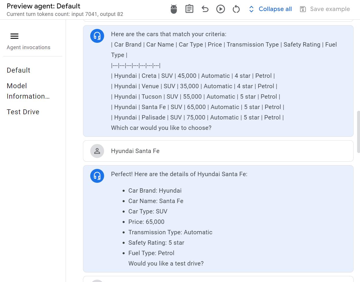Click the play circle run icon
The width and height of the screenshot is (360, 282).
coord(221,9)
